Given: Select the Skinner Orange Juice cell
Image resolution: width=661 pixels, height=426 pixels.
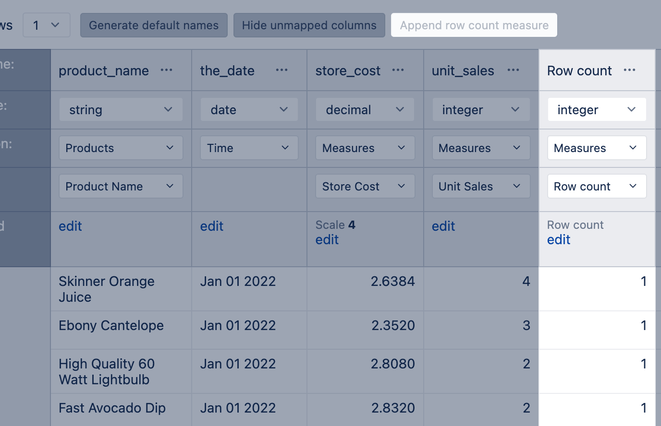Looking at the screenshot, I should (107, 289).
